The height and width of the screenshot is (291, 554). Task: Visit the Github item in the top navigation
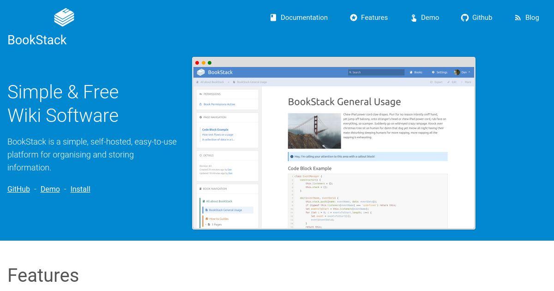[x=477, y=18]
